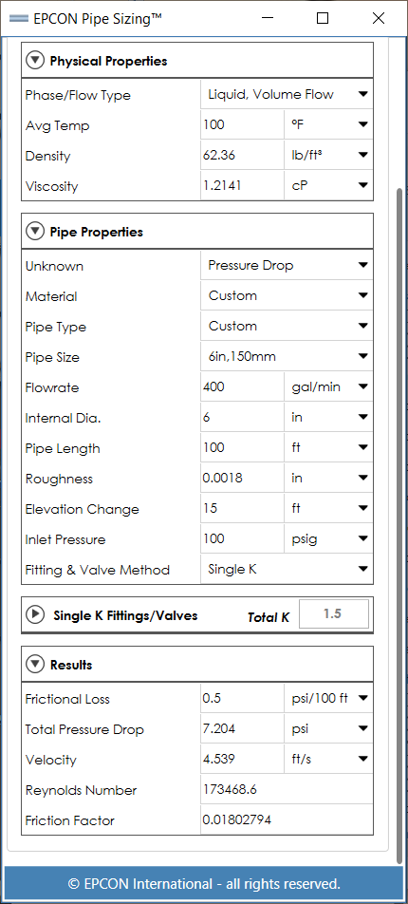Open the Velocity unit dropdown

(328, 760)
